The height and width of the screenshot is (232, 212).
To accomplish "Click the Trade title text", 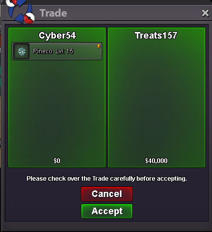I will [x=53, y=13].
